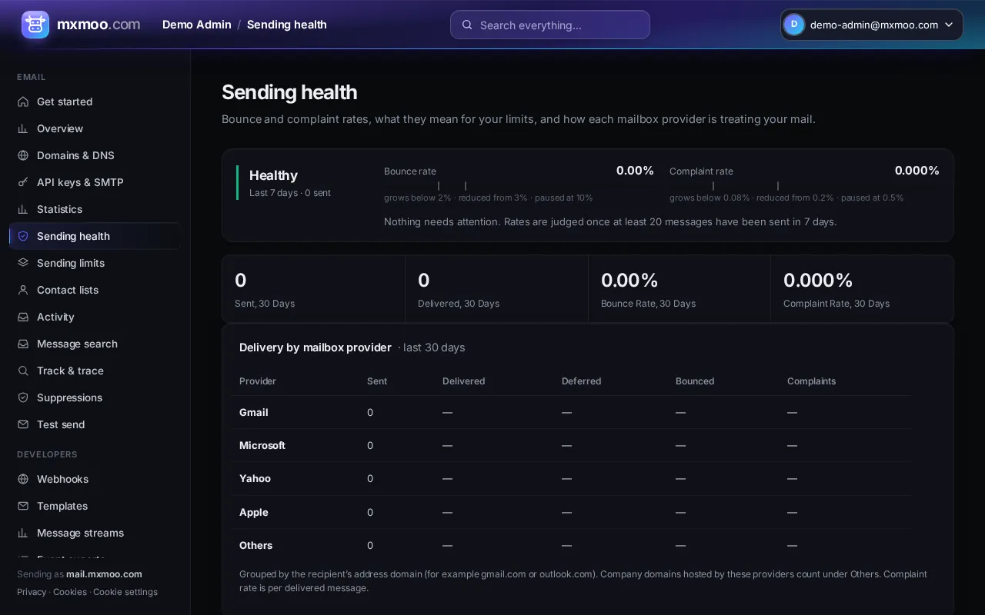This screenshot has width=985, height=615.
Task: Click the Complaints column header
Action: (x=811, y=381)
